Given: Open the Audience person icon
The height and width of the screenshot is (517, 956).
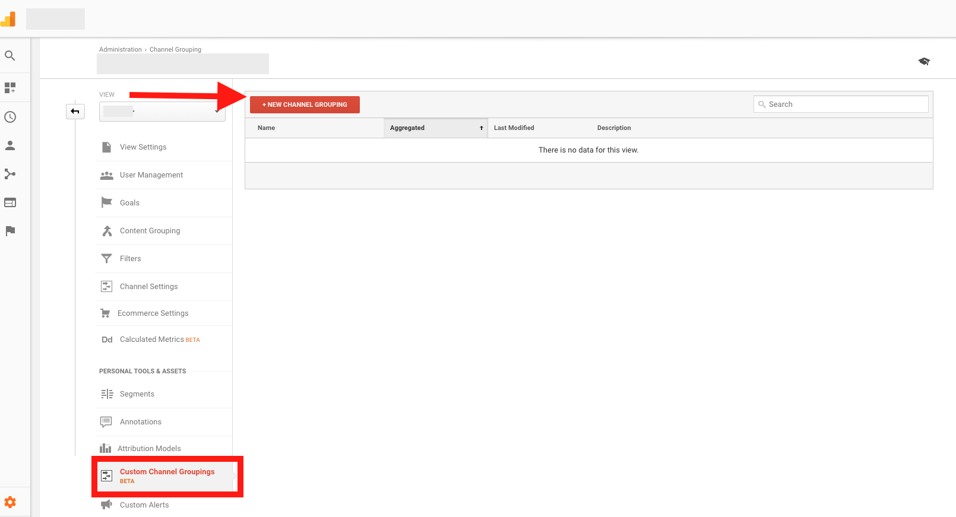Looking at the screenshot, I should 10,145.
